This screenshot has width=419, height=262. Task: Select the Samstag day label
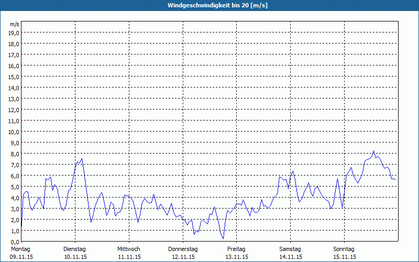(291, 249)
